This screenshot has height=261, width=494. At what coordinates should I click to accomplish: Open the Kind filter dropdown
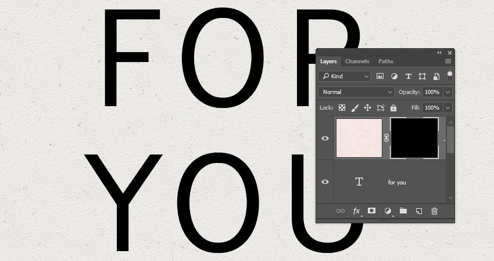tap(345, 76)
